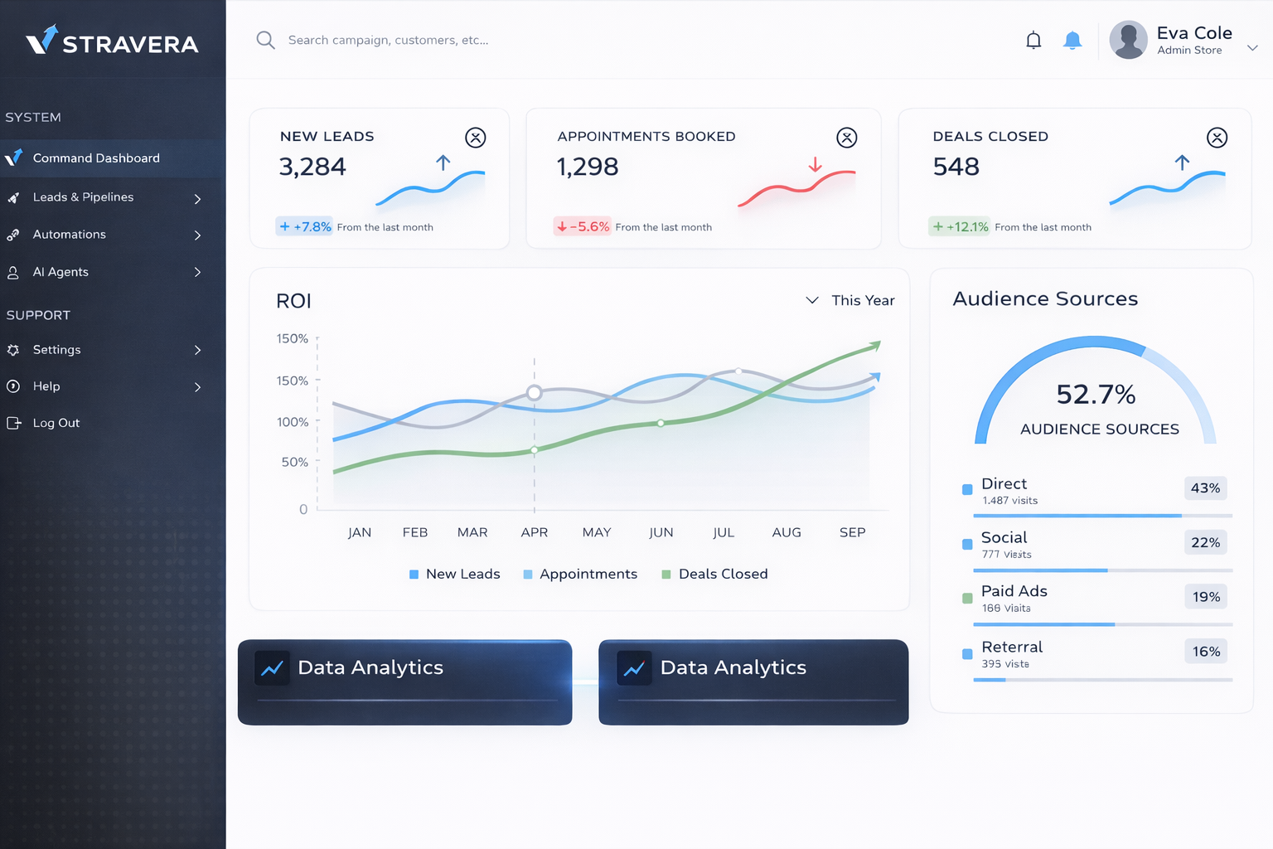Click the magnifier search icon
This screenshot has height=849, width=1273.
coord(265,40)
